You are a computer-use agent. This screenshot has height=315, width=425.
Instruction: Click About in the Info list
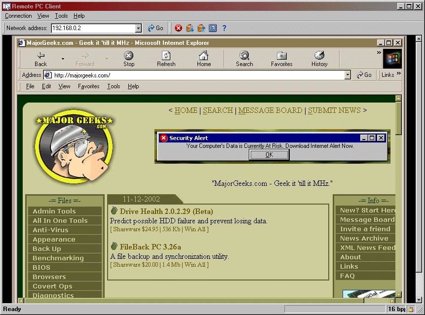click(365, 257)
